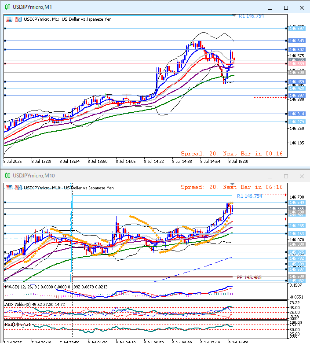This screenshot has width=310, height=343.
Task: Select the 146.428 price level label
Action: [297, 89]
